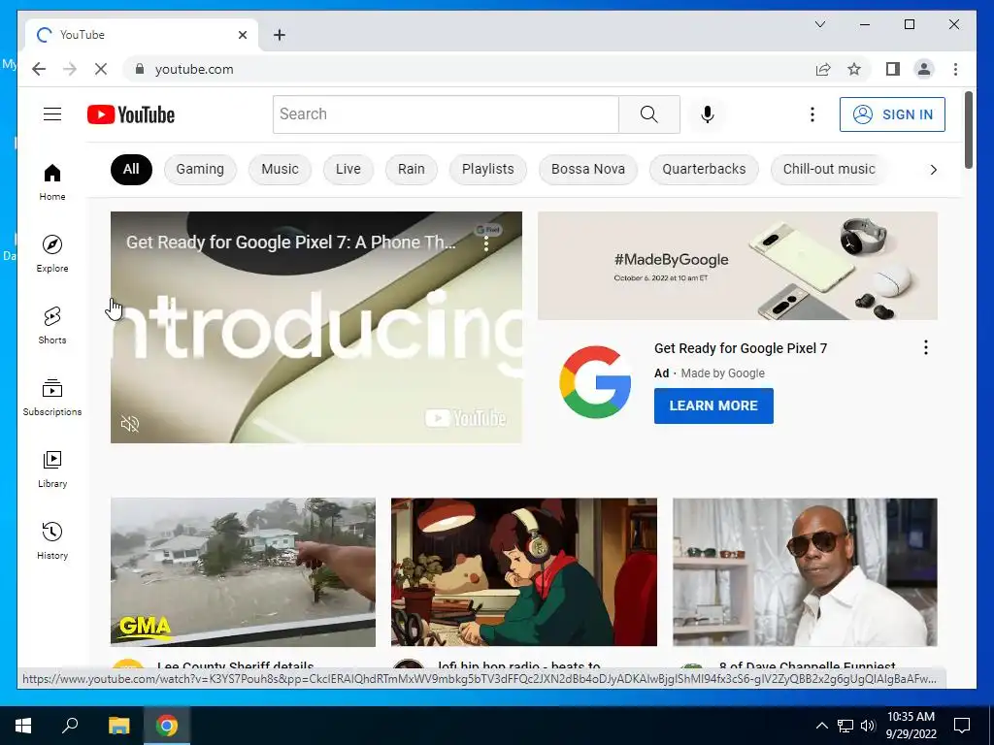
Task: Click the YouTube logo
Action: pyautogui.click(x=131, y=114)
